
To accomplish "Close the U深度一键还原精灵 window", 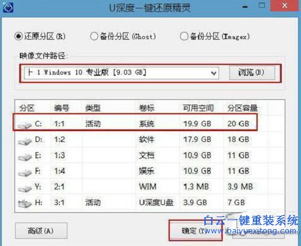I will [284, 5].
